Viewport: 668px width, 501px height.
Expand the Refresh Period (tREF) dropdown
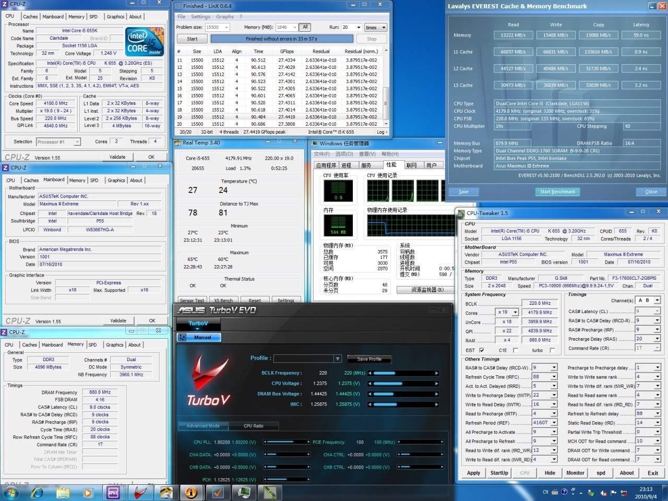pos(554,423)
